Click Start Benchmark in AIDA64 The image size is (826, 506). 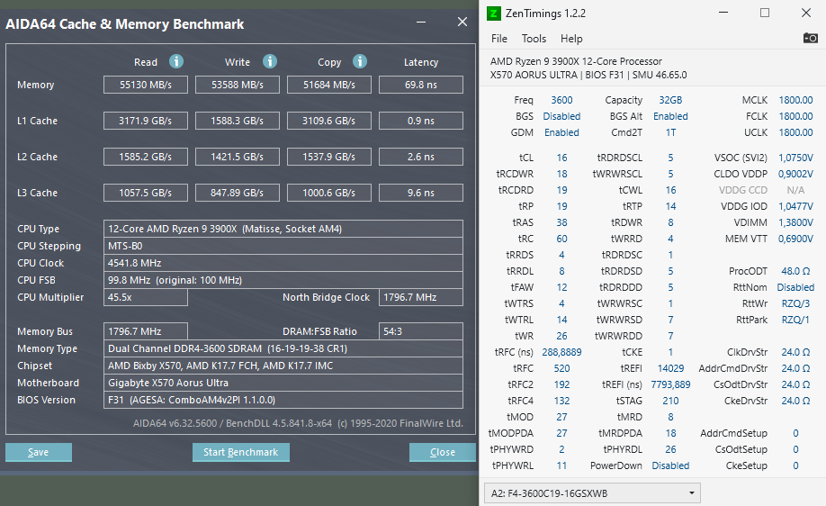[241, 452]
